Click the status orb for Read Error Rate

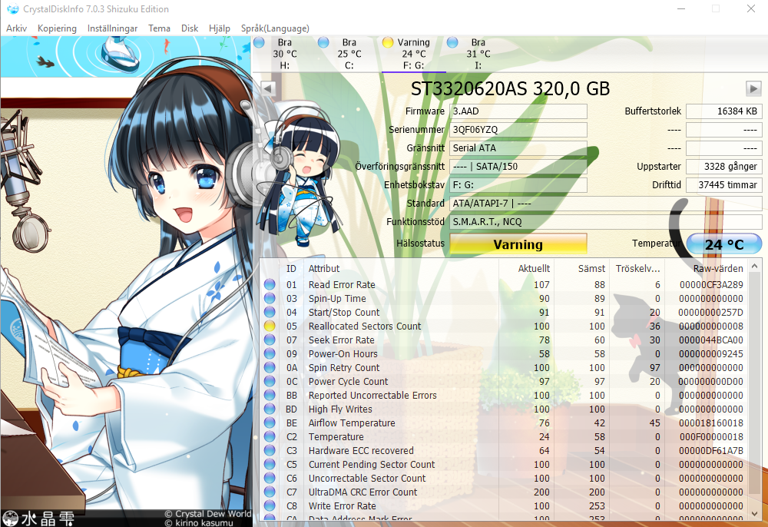tap(270, 284)
